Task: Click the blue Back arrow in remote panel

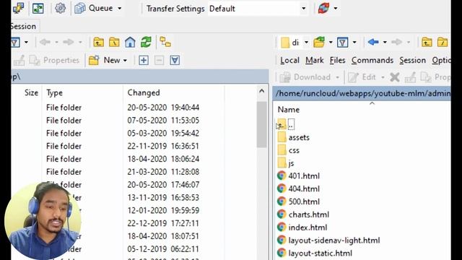Action: pyautogui.click(x=373, y=43)
